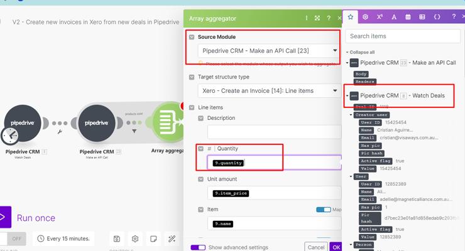465x251 pixels.
Task: Click the filter funnel icon before aggregator
Action: point(134,131)
